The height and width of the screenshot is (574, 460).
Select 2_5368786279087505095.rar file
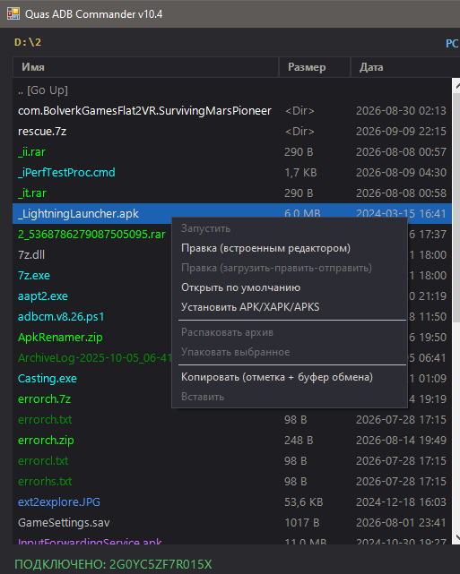91,235
